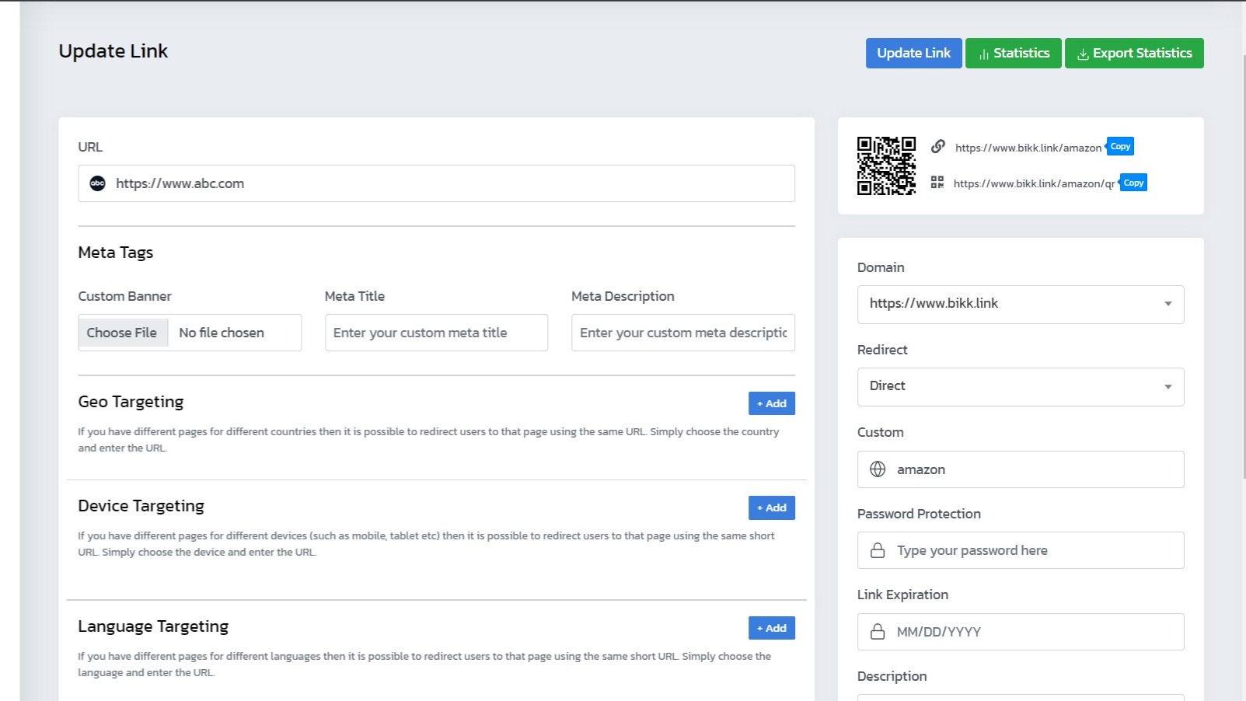
Task: Click Export Statistics button
Action: pos(1134,53)
